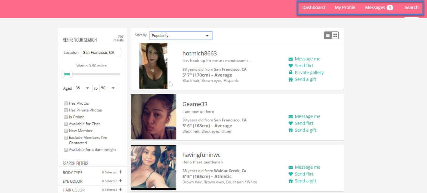Open Geame33 profile photo

(153, 117)
